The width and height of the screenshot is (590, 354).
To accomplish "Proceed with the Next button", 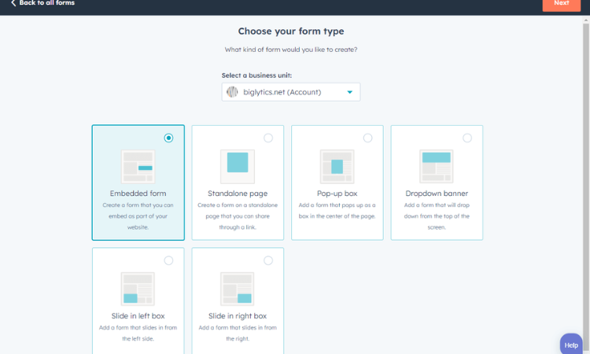I will pyautogui.click(x=561, y=5).
